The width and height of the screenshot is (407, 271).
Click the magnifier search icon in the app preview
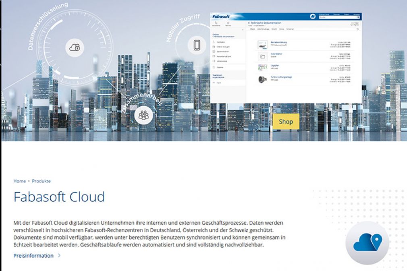(x=358, y=17)
